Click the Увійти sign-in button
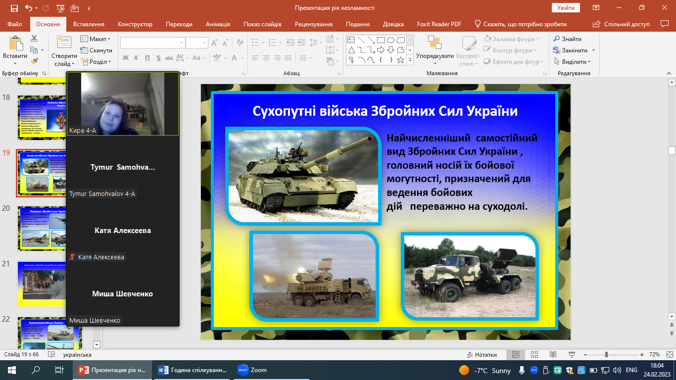676x380 pixels. coord(565,8)
